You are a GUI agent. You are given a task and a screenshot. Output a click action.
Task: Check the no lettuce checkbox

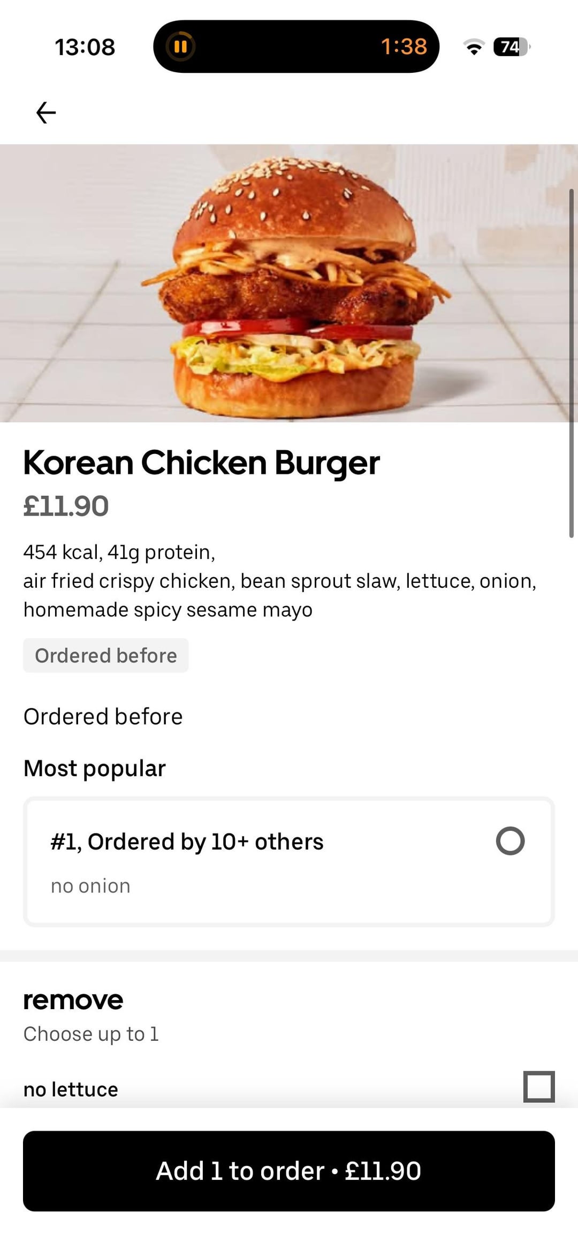tap(538, 1086)
